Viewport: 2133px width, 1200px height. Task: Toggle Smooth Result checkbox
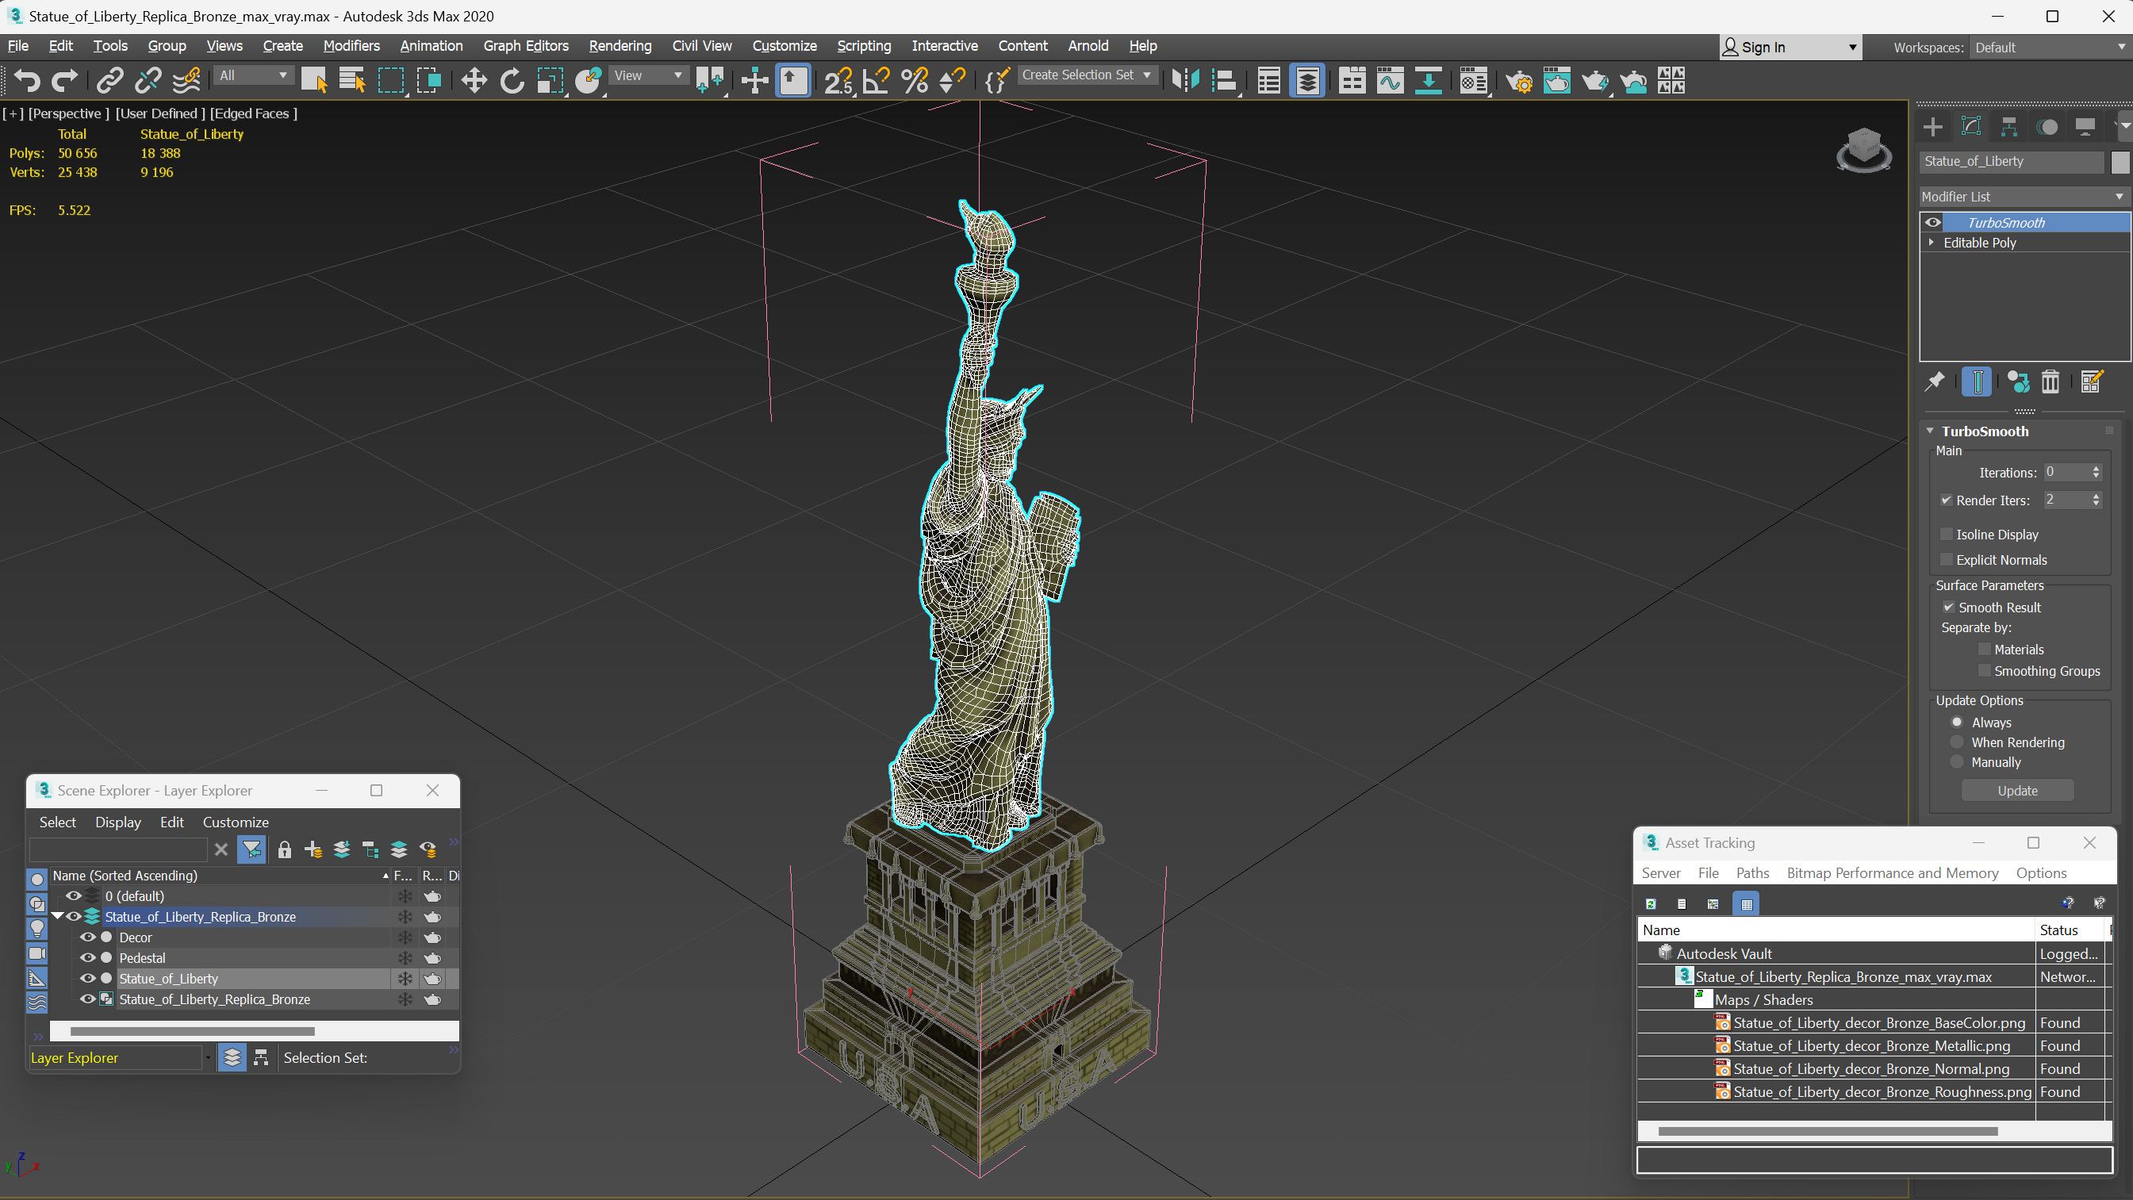[1948, 607]
